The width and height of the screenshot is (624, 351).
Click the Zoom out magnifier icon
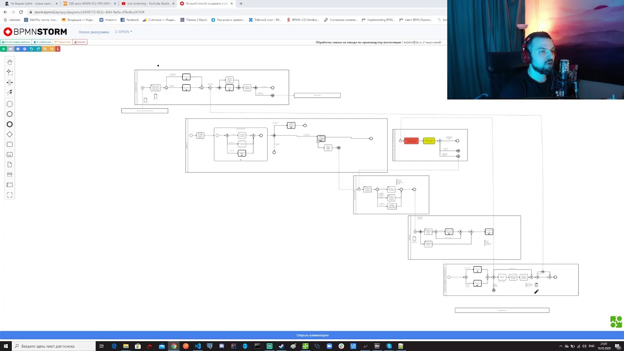coord(52,49)
